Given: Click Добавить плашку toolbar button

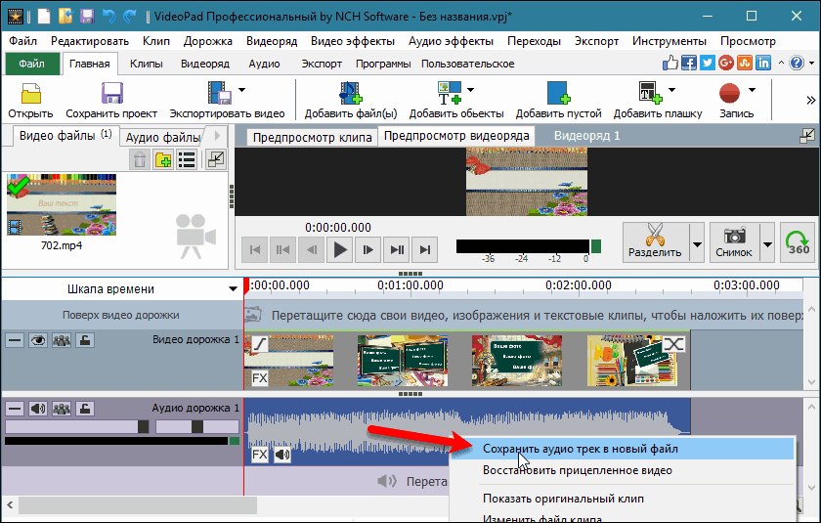Looking at the screenshot, I should click(x=658, y=100).
